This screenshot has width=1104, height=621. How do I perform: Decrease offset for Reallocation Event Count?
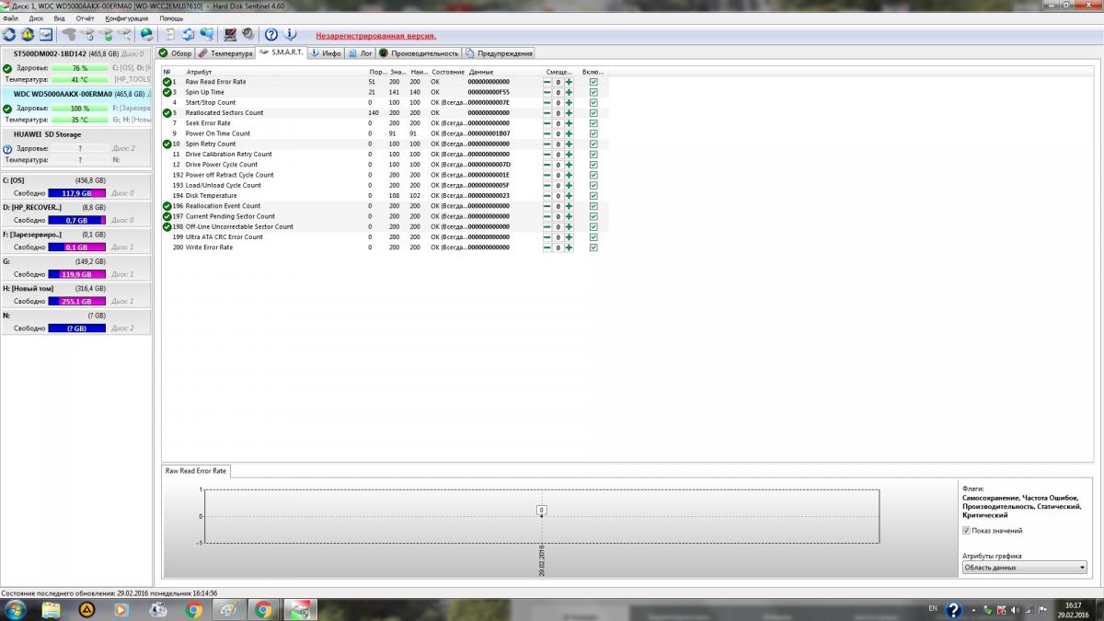coord(547,206)
